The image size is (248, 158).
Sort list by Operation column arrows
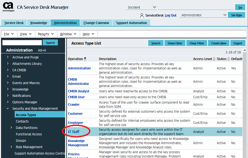coord(85,59)
